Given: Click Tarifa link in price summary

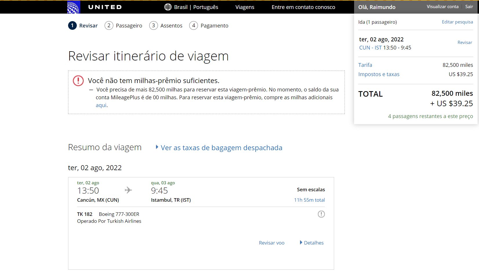Looking at the screenshot, I should point(365,65).
